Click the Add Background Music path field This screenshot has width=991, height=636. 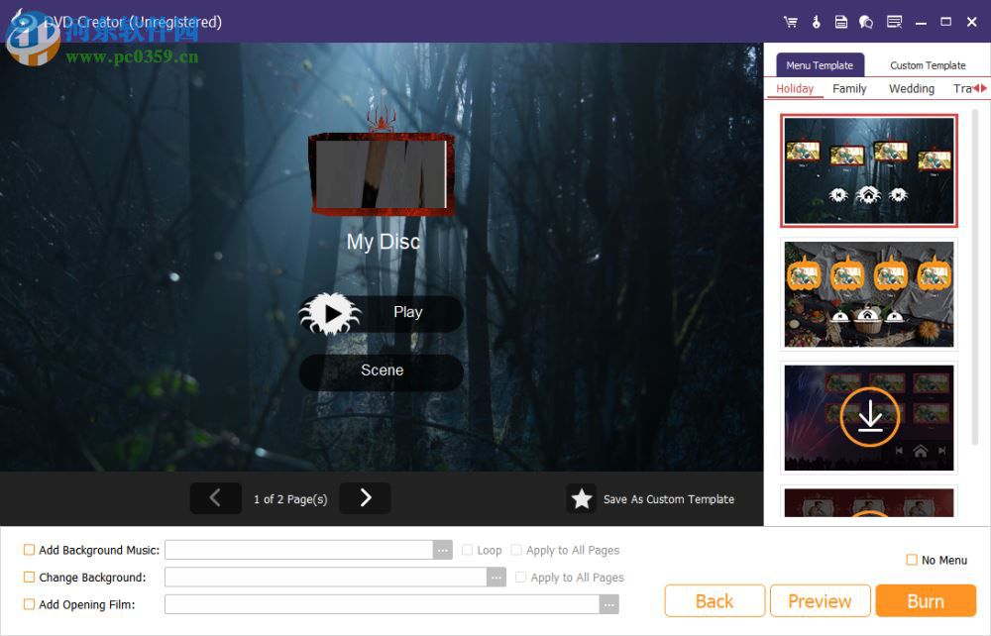[299, 550]
